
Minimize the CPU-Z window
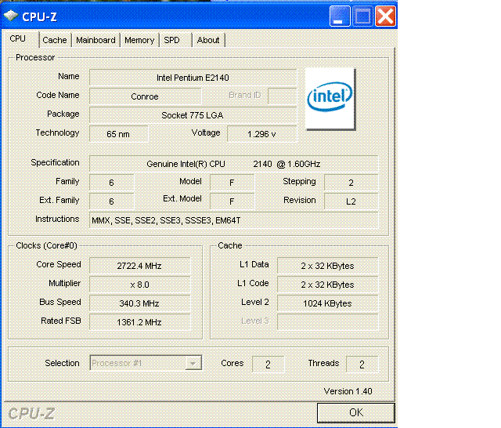point(340,16)
